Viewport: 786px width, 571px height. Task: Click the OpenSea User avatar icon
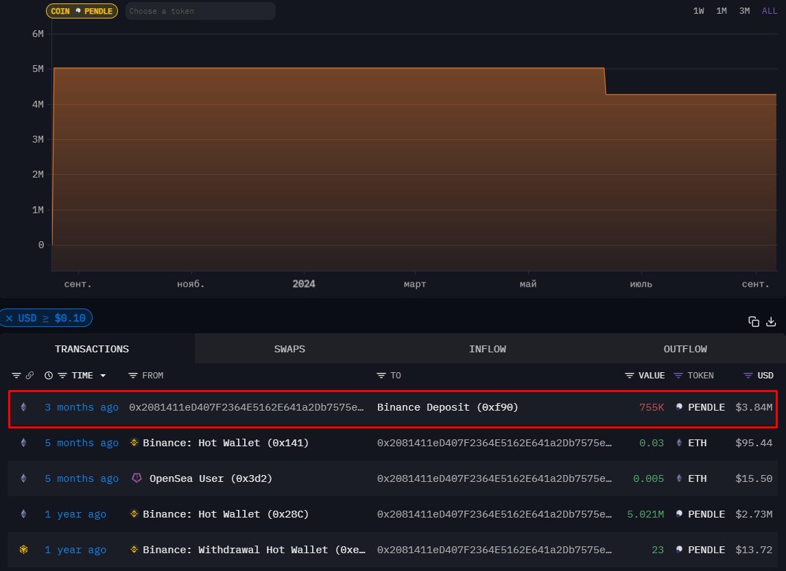(136, 478)
